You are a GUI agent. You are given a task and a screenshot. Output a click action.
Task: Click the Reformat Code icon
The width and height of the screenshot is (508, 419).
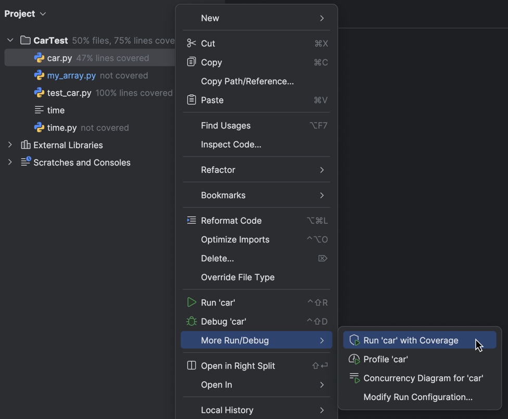pos(192,220)
